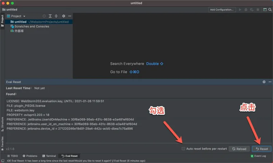Select the untitled project folder
Screen dimensions: 273x163
[x=20, y=22]
